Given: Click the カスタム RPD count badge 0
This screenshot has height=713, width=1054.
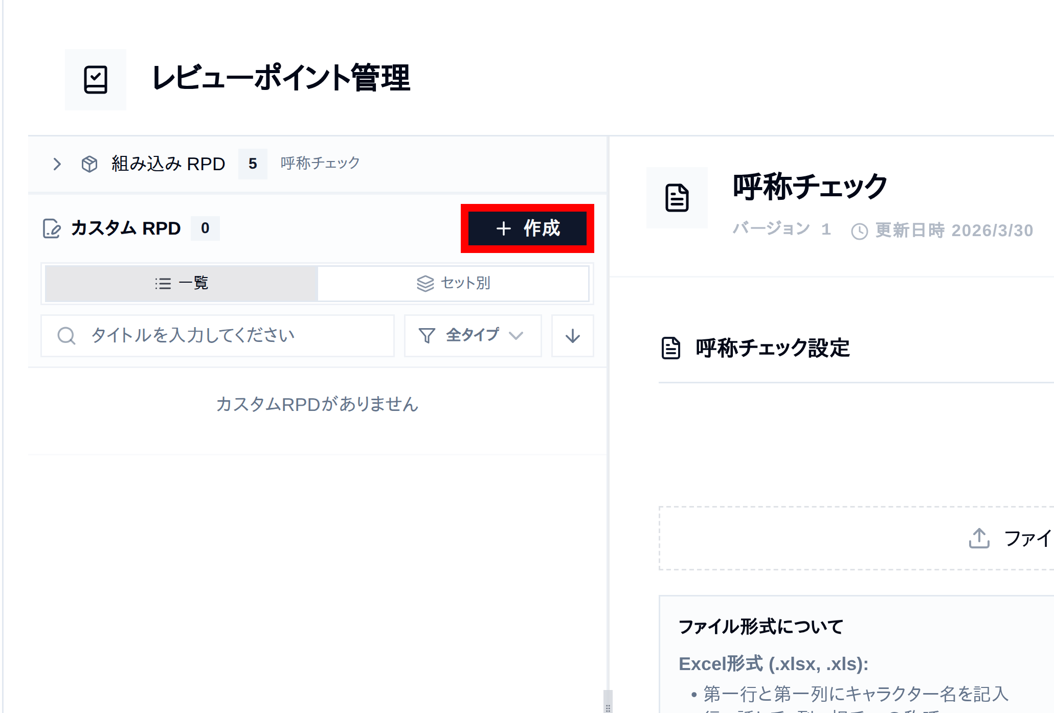Looking at the screenshot, I should (x=205, y=228).
